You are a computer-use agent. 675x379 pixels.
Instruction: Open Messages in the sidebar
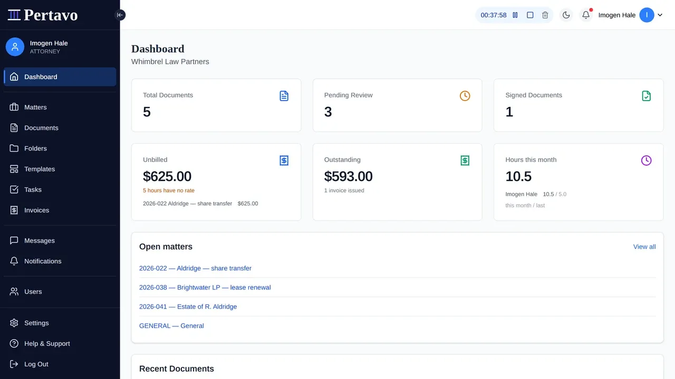tap(60, 241)
